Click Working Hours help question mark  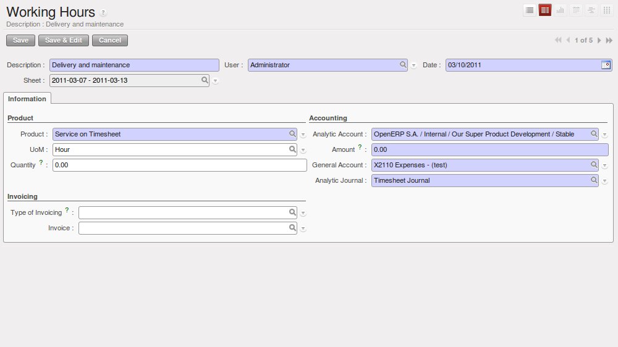103,13
